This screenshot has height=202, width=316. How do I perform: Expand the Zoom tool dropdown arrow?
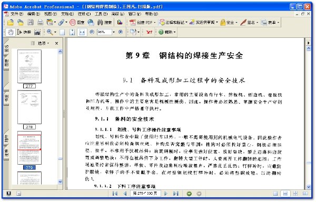55,32
